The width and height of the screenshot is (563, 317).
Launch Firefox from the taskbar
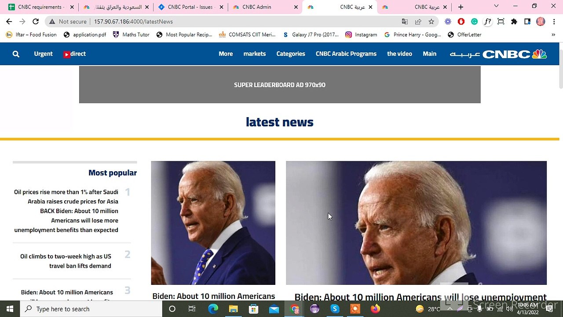click(375, 309)
